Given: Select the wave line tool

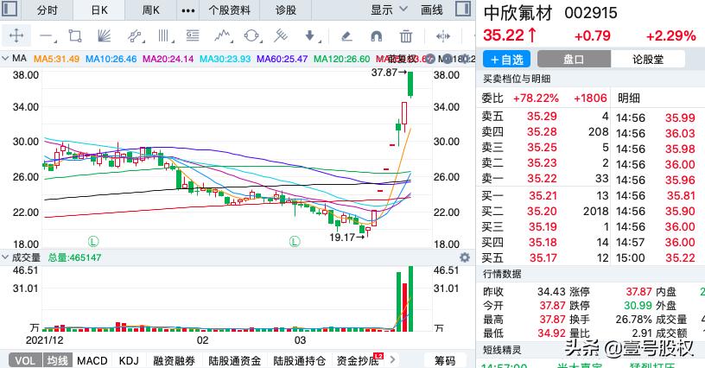Looking at the screenshot, I should click(x=222, y=35).
